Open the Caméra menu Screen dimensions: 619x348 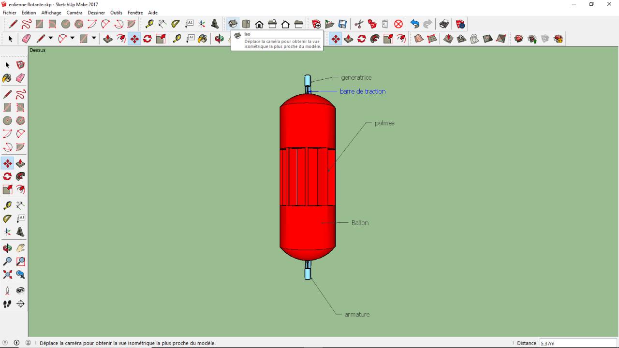pyautogui.click(x=74, y=13)
